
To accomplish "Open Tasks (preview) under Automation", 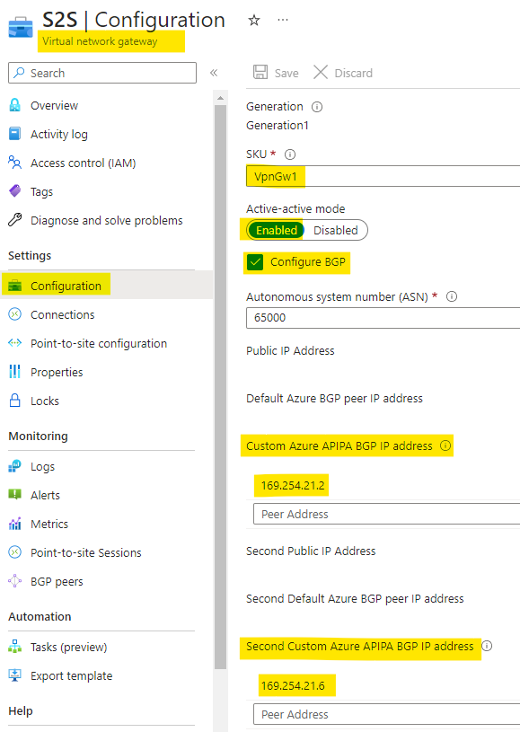I will (x=68, y=648).
